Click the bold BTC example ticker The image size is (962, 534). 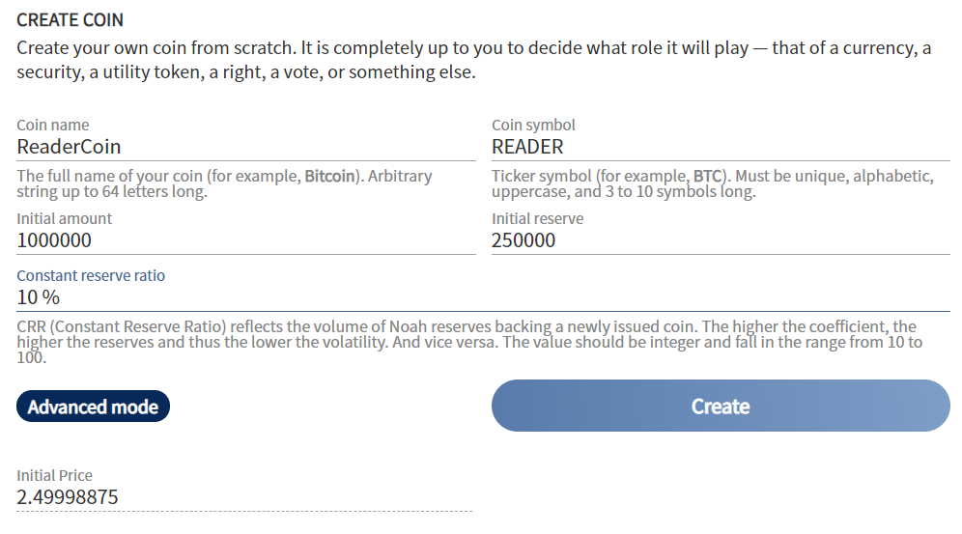click(x=706, y=177)
